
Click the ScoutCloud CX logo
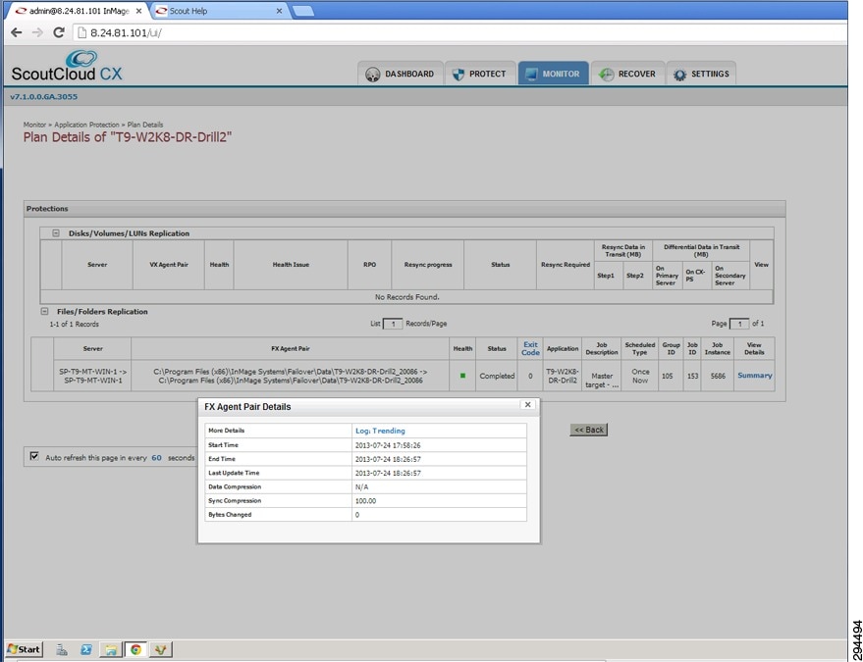click(67, 67)
